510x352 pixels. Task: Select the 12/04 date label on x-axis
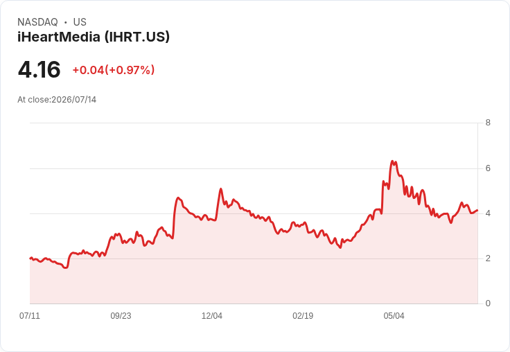212,315
